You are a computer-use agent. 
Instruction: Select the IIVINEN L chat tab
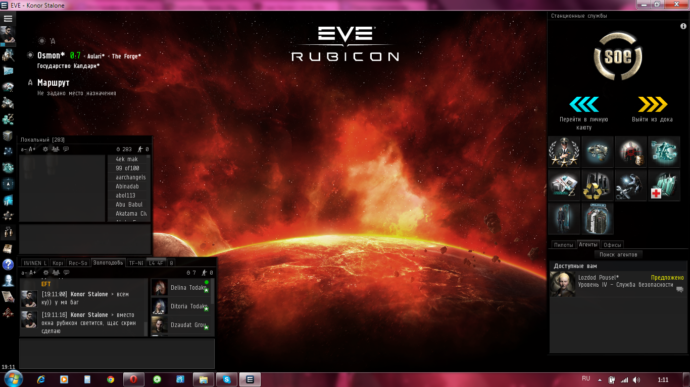click(x=35, y=263)
